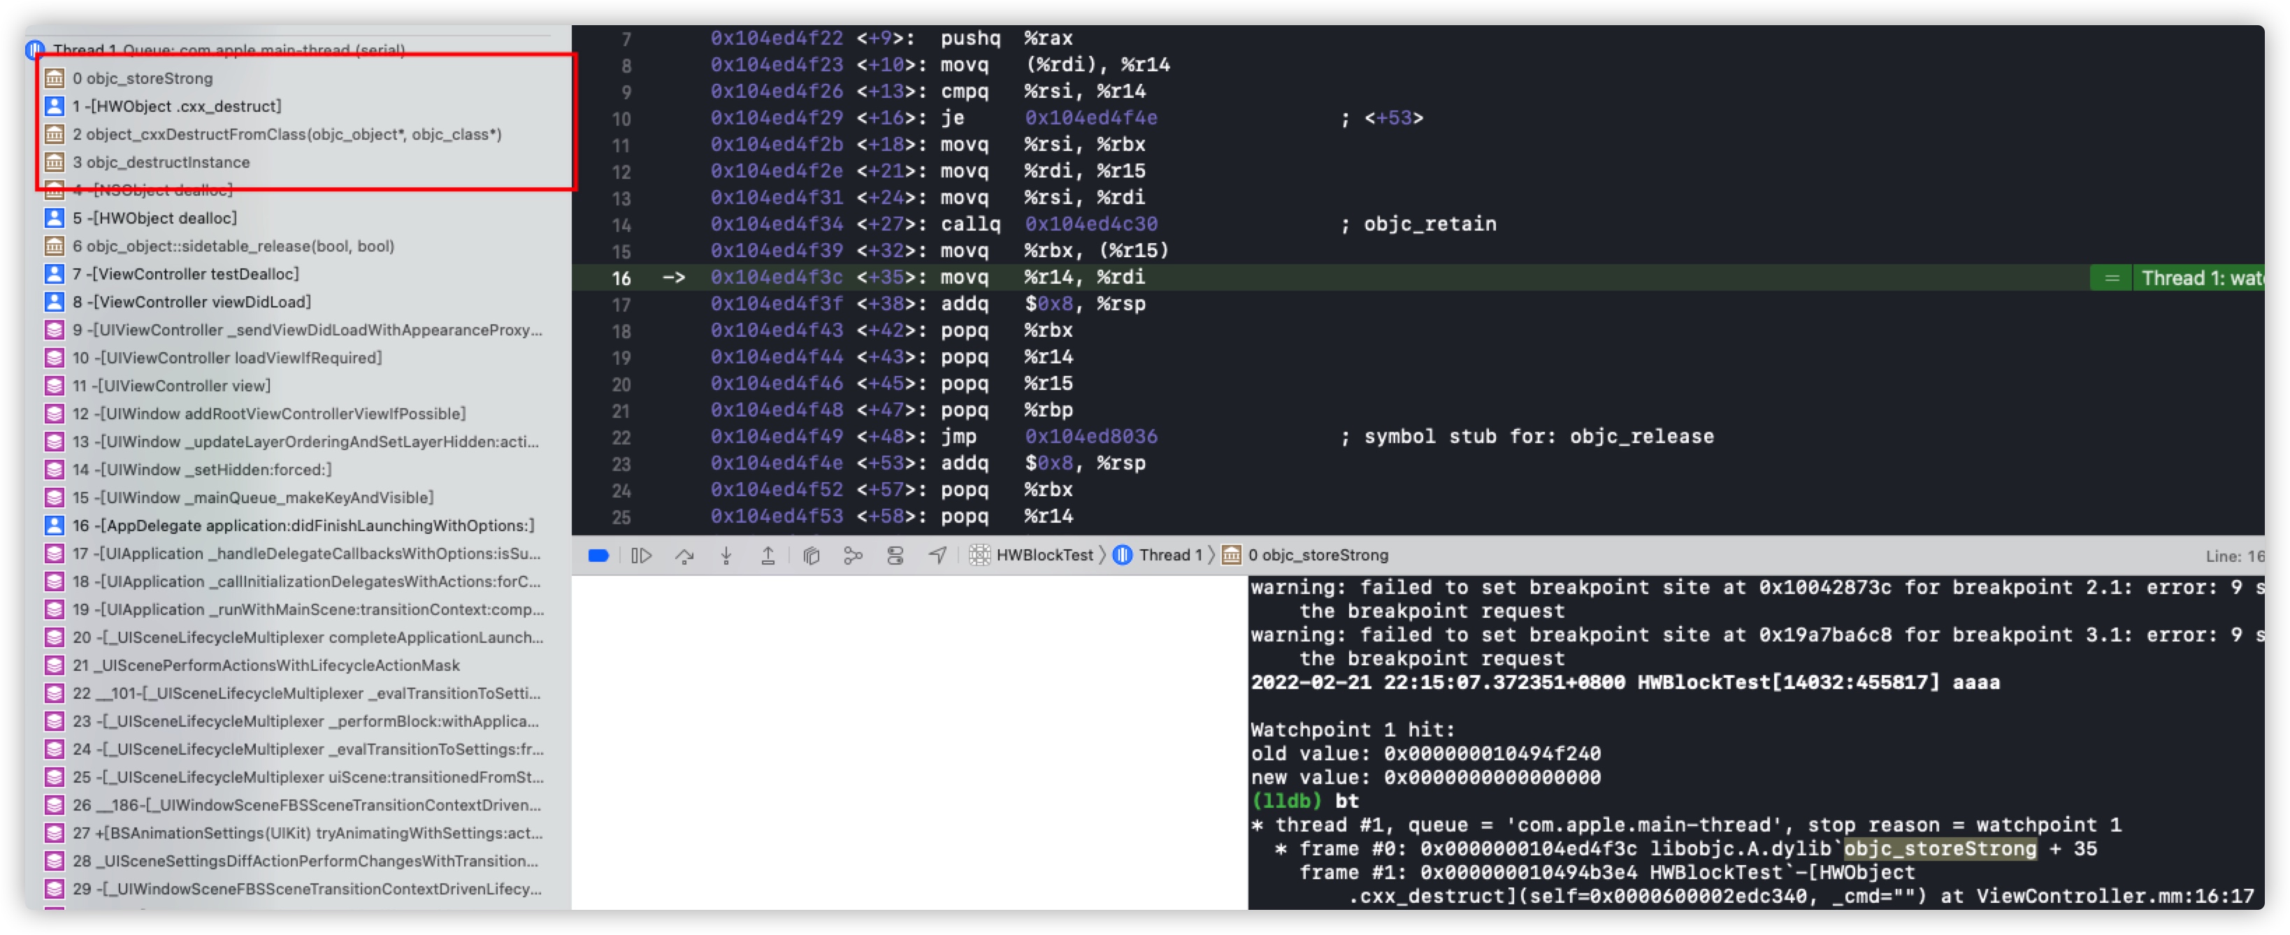The image size is (2290, 935).
Task: Click the continue program execution icon
Action: tap(641, 556)
